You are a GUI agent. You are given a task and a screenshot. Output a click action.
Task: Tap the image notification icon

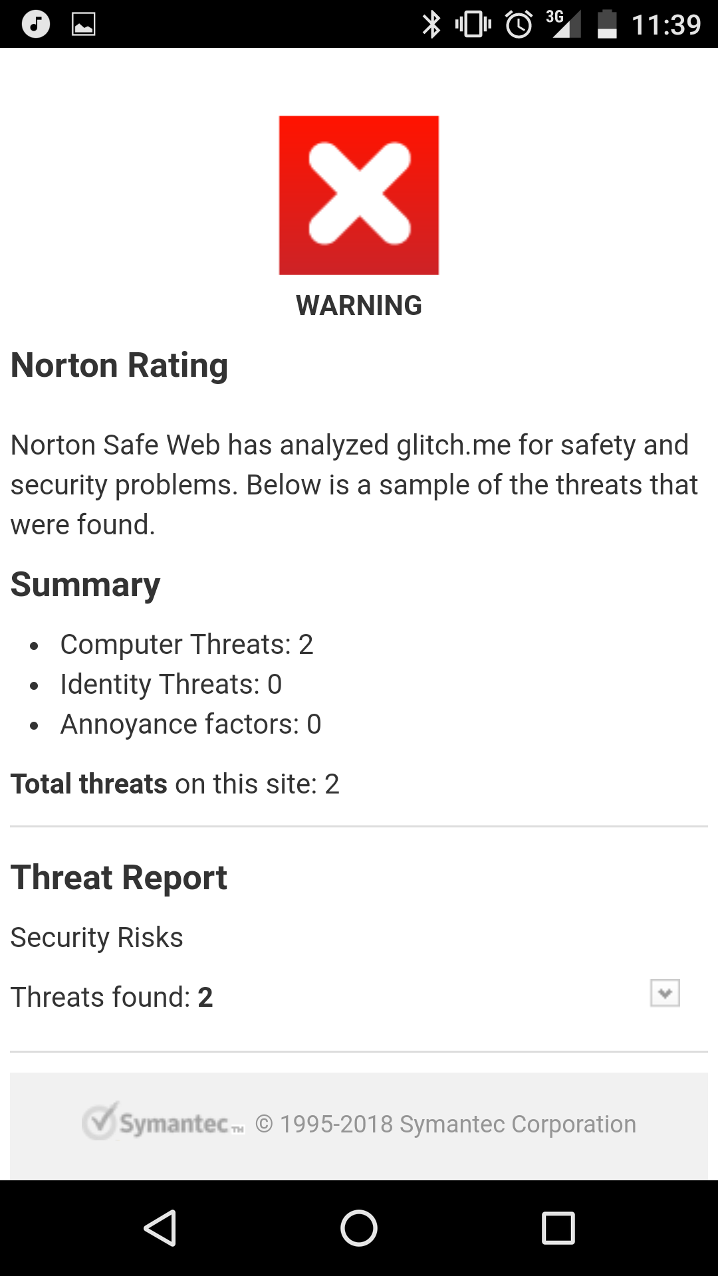point(83,25)
